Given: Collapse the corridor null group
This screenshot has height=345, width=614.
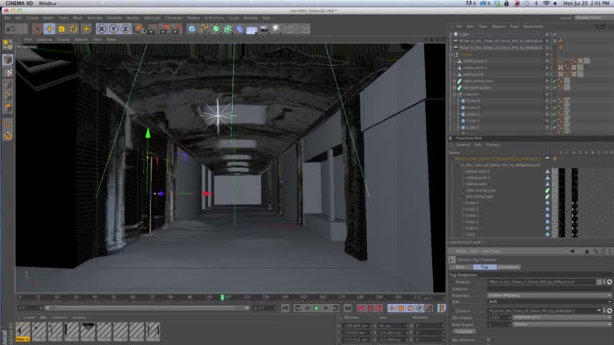Looking at the screenshot, I should tap(451, 55).
